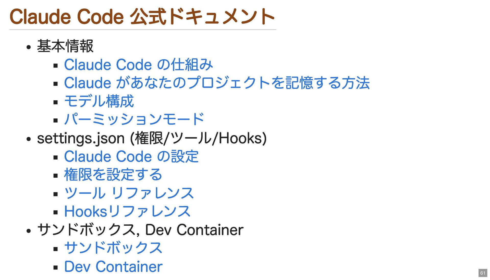The height and width of the screenshot is (280, 490).
Task: Click the round bullet before "サンドボックス, Dev Container"
Action: 29,231
